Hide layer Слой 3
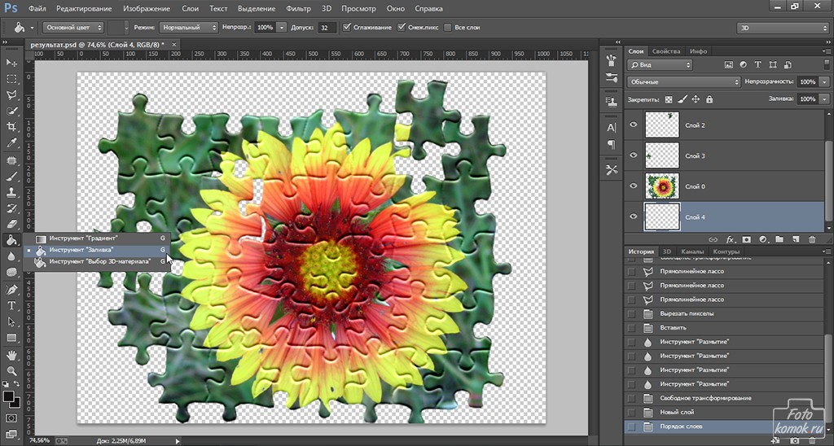Image resolution: width=834 pixels, height=446 pixels. click(633, 155)
